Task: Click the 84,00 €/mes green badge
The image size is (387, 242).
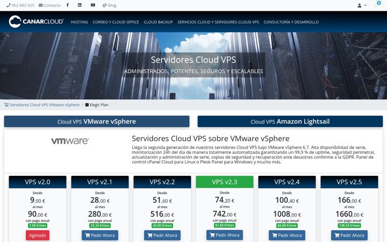Action: coord(287,225)
